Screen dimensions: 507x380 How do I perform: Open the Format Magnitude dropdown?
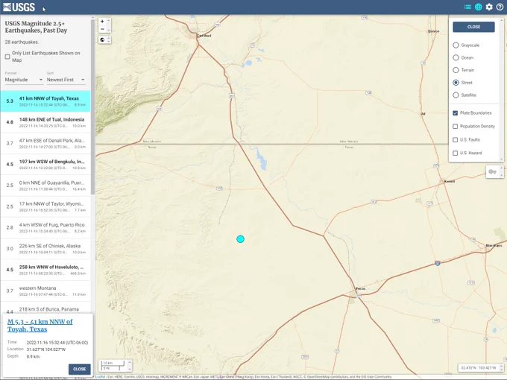pyautogui.click(x=24, y=80)
